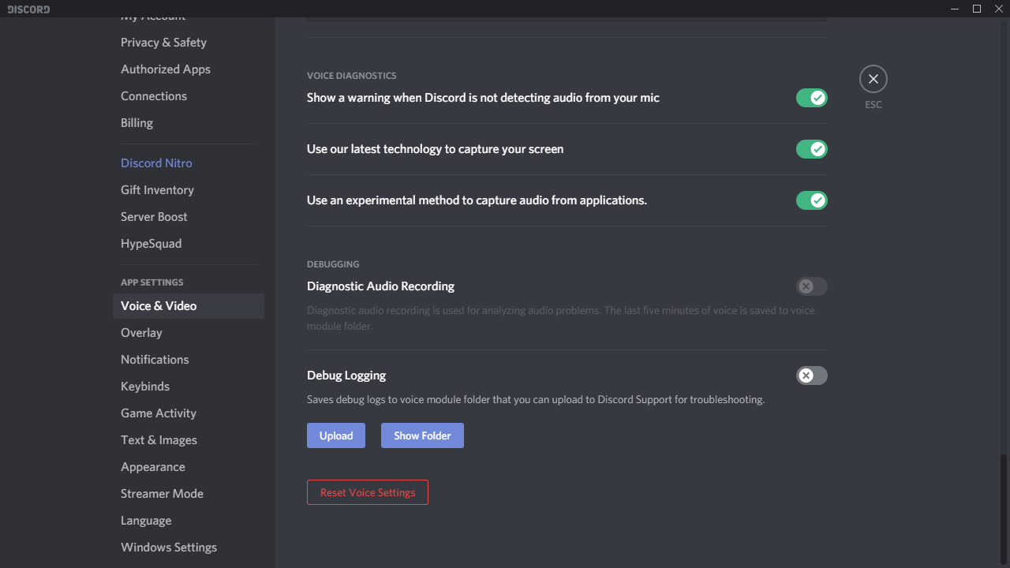The image size is (1010, 568).
Task: Toggle Diagnostic Audio Recording switch
Action: coord(811,286)
